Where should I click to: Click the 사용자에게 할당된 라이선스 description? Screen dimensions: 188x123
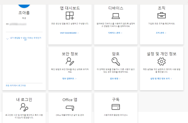[x=116, y=115]
